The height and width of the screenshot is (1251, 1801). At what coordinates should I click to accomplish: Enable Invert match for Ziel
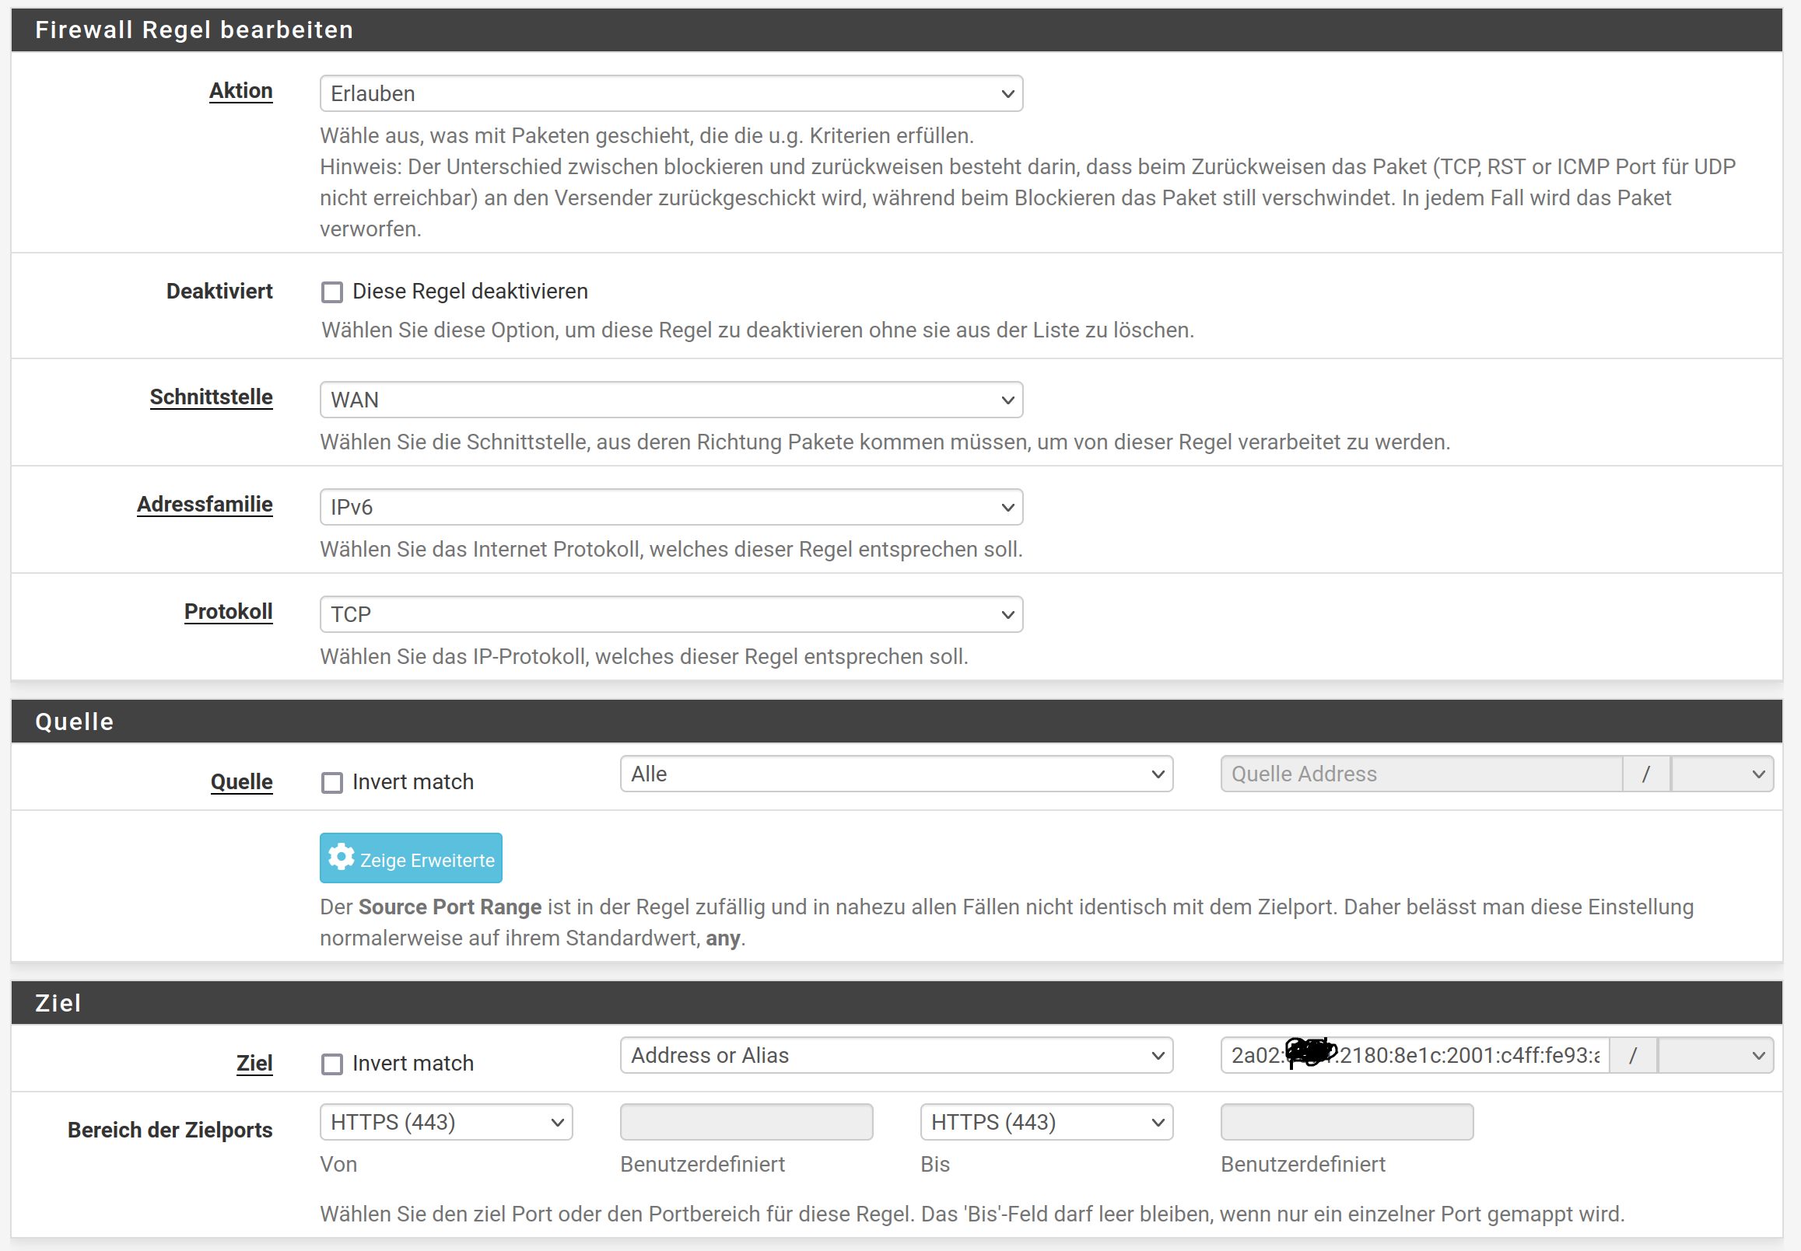click(332, 1064)
